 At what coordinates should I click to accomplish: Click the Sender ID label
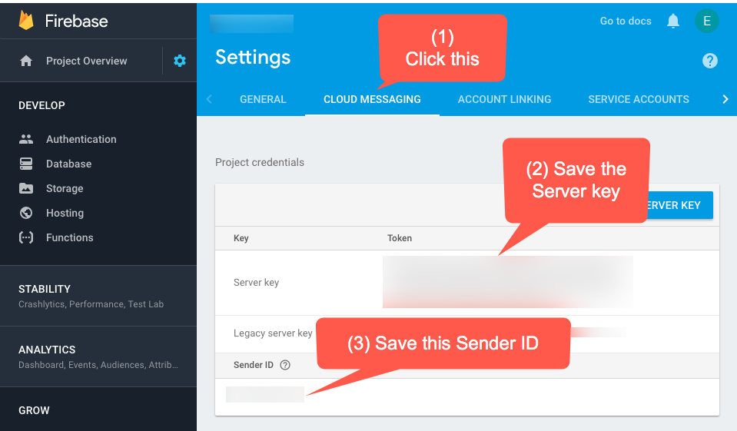(x=254, y=365)
